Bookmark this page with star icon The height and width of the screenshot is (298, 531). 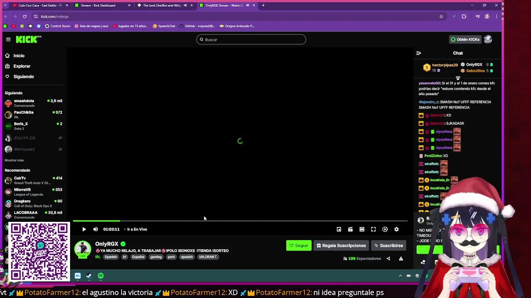point(441,17)
